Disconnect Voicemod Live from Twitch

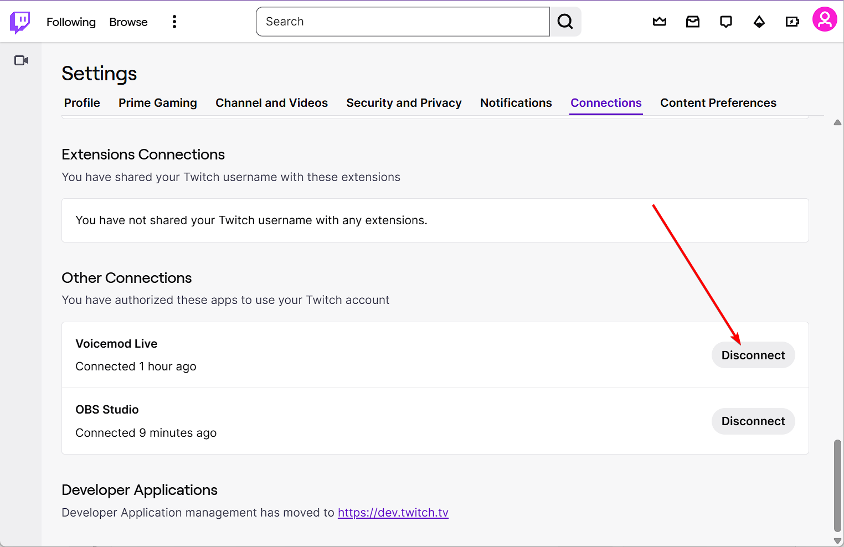[753, 355]
